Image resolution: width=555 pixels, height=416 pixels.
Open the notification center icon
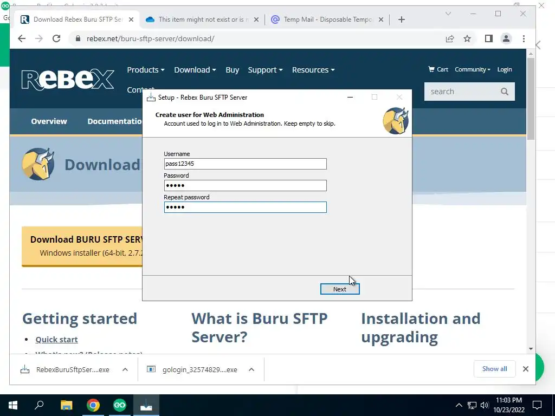pos(537,405)
